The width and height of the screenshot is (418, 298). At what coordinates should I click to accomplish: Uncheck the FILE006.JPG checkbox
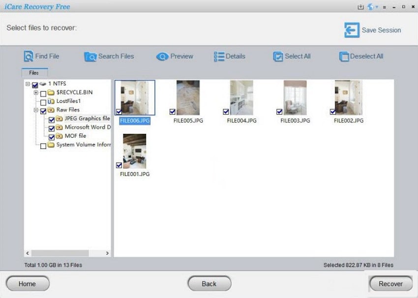[x=119, y=112]
